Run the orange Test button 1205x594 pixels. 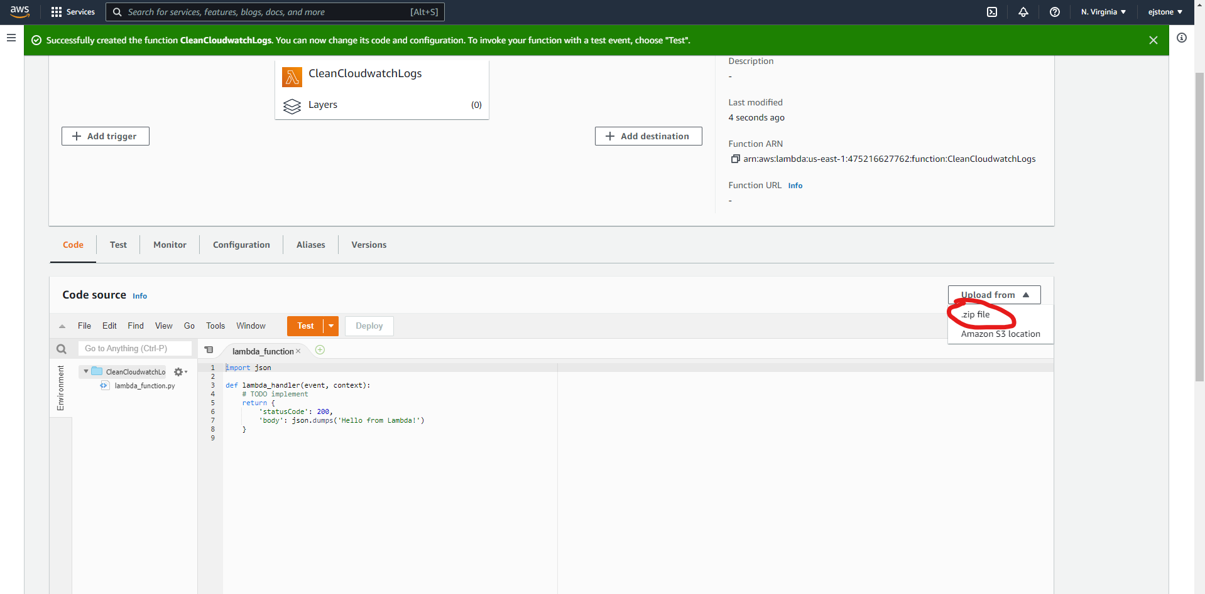click(305, 326)
